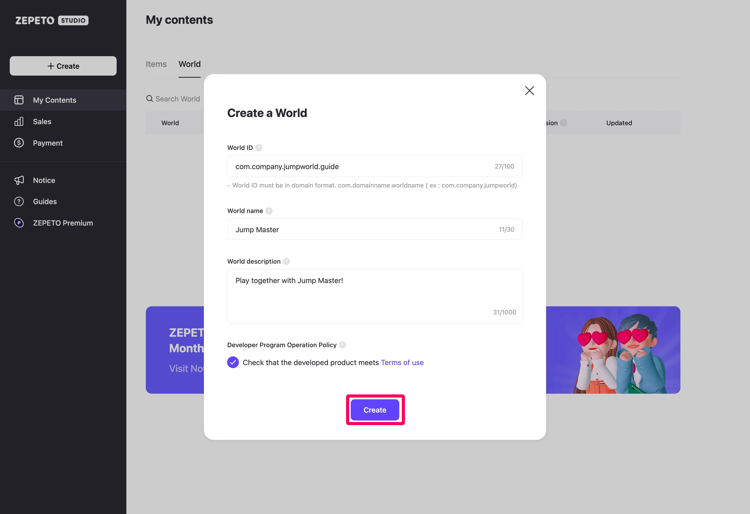Click the Search World field

pyautogui.click(x=178, y=99)
